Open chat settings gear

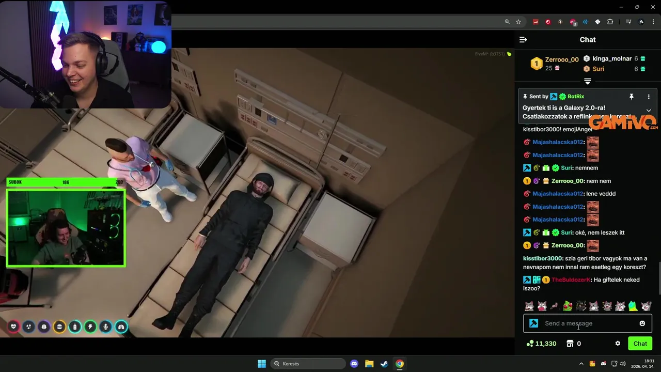[618, 344]
